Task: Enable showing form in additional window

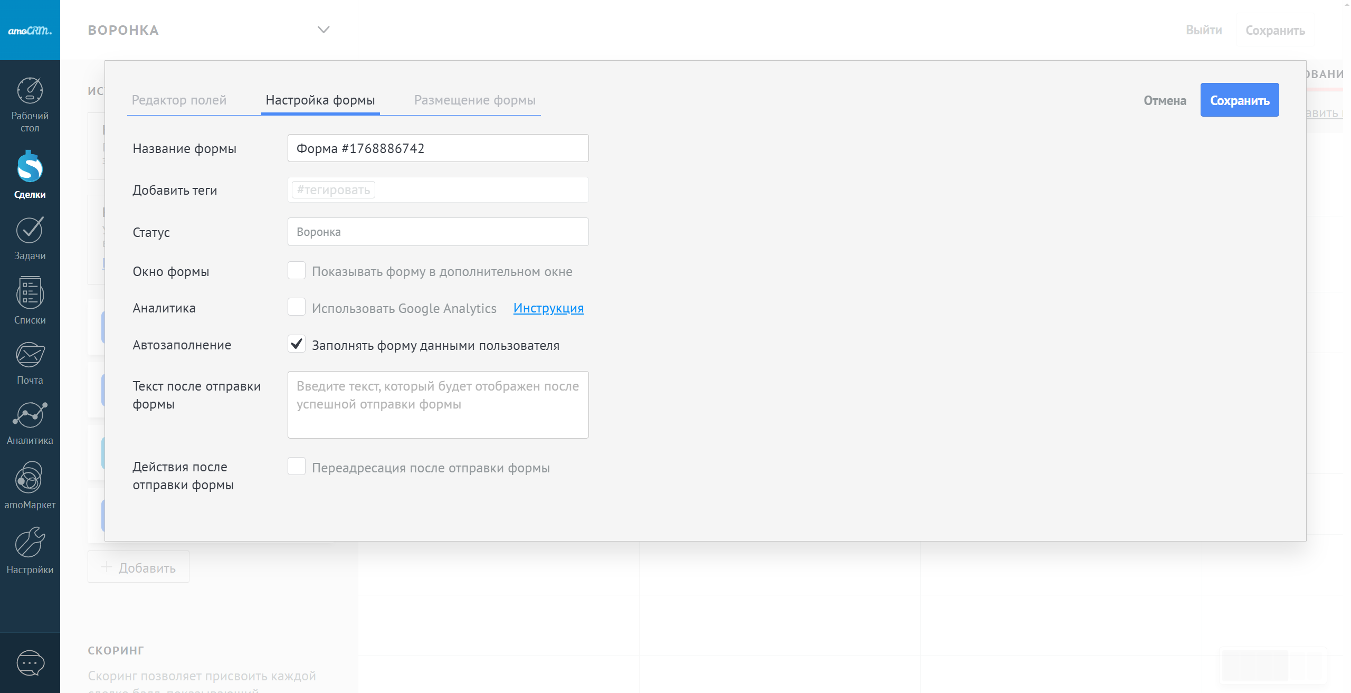Action: click(x=297, y=271)
